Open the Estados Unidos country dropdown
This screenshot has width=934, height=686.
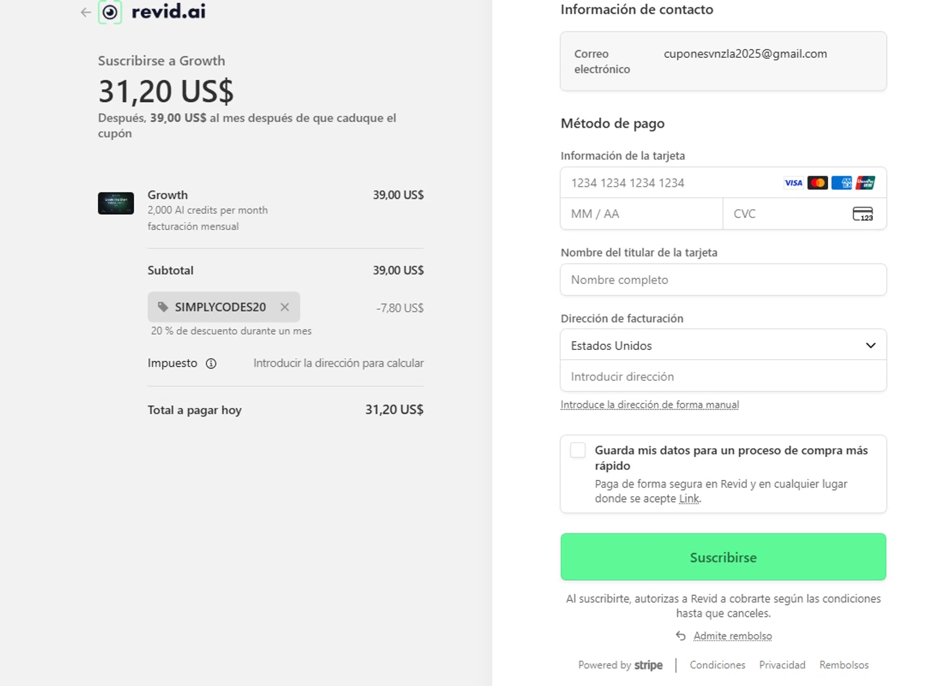[x=724, y=345]
